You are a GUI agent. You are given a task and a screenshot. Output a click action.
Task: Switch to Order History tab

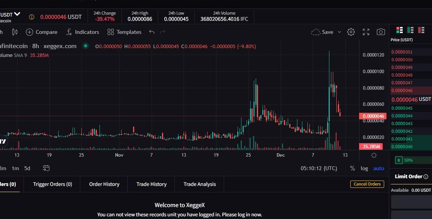pos(104,184)
